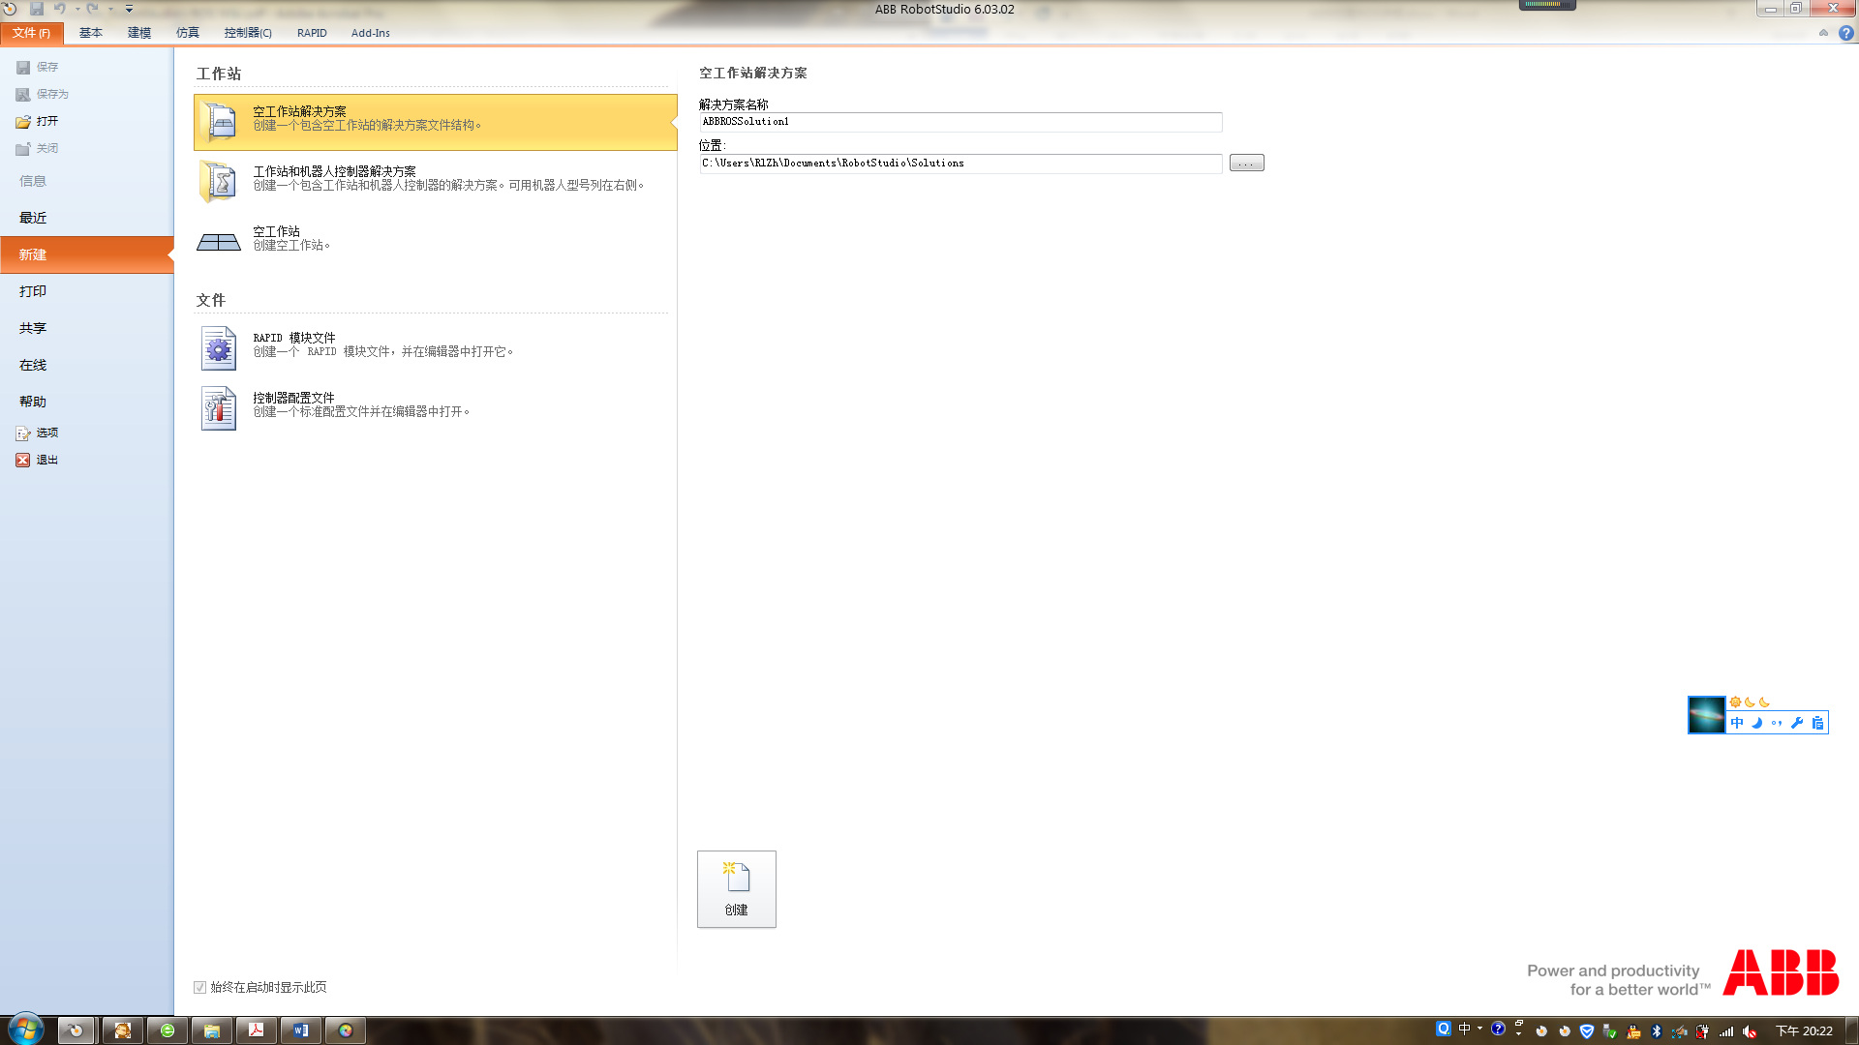The image size is (1859, 1045).
Task: Click the 位置 path input field
Action: [960, 164]
